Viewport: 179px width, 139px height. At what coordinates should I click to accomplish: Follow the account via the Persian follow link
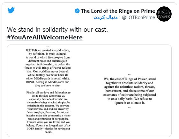105,17
